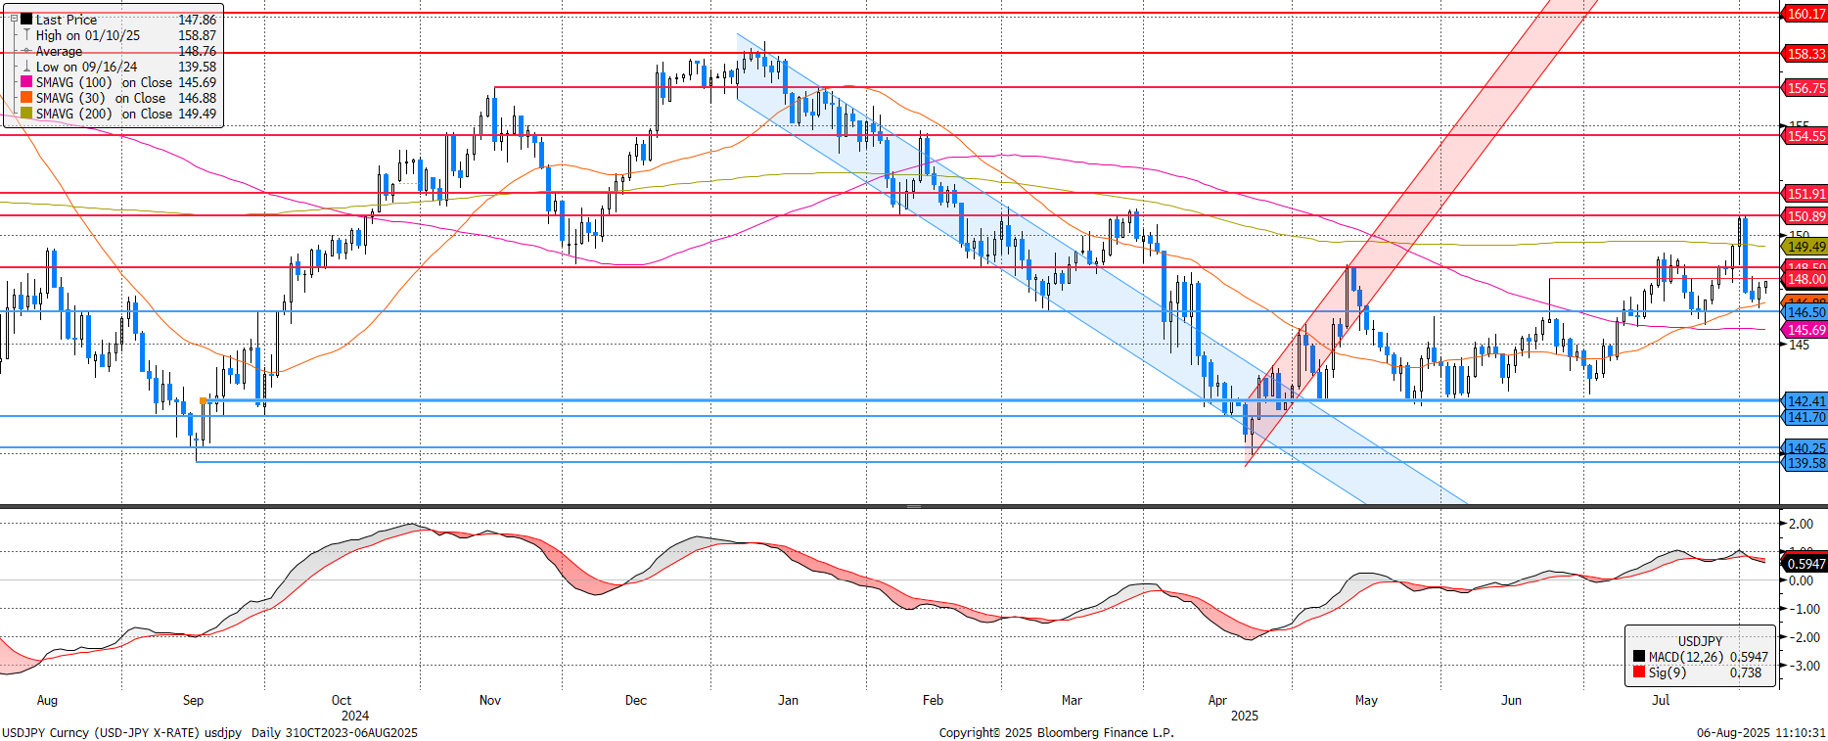Click the magenta SMAVG (100) swatch
This screenshot has width=1828, height=741.
pos(26,81)
